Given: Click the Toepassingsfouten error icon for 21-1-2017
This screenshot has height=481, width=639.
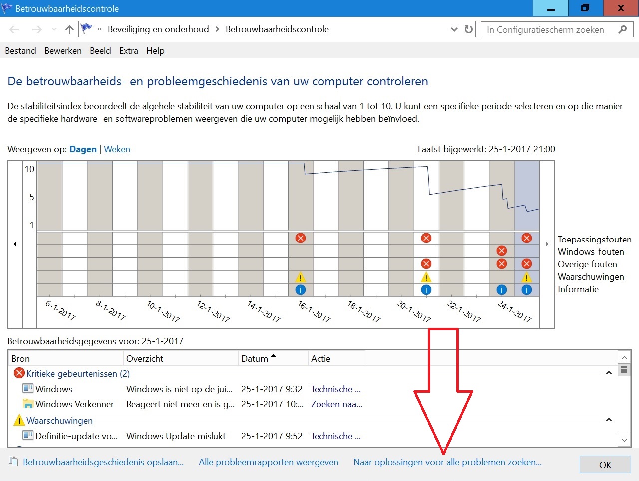Looking at the screenshot, I should 426,238.
